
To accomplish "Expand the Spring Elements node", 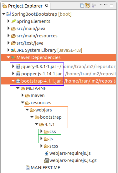I will (8, 21).
